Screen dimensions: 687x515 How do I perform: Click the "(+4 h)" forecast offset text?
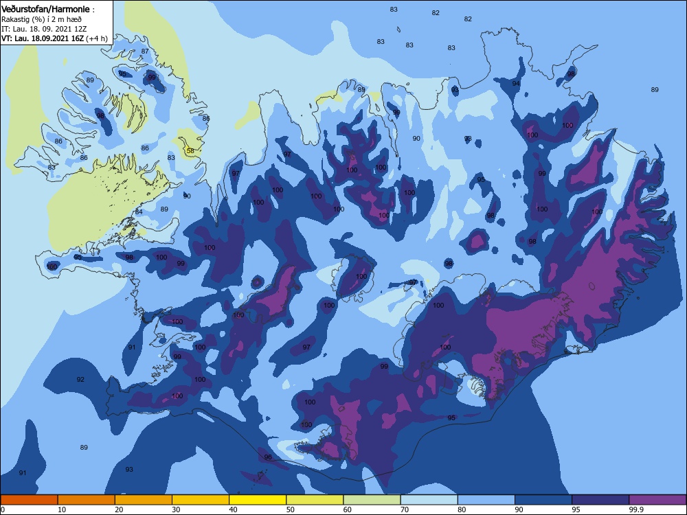click(x=97, y=38)
